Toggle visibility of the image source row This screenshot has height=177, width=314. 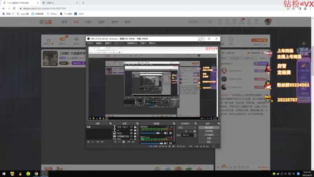click(x=131, y=133)
